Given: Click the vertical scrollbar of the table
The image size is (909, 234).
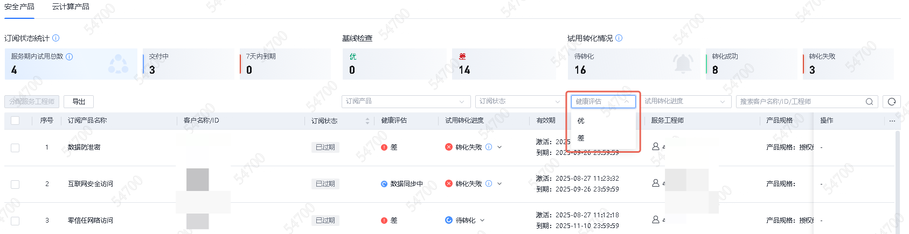Looking at the screenshot, I should tap(897, 178).
